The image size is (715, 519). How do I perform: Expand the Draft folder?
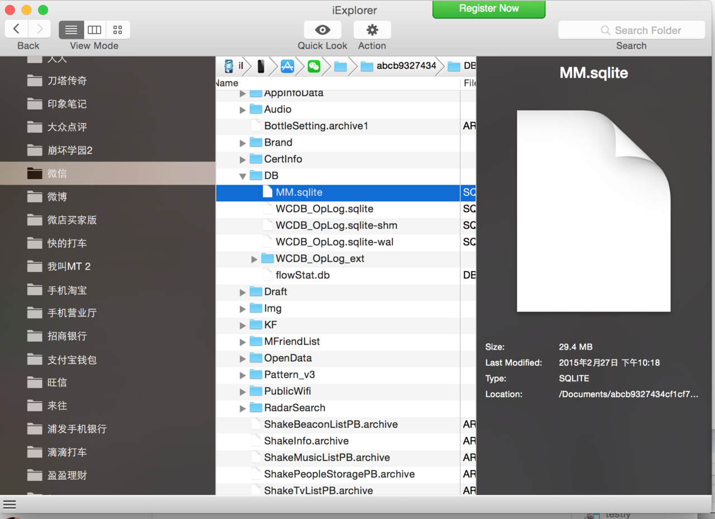[242, 292]
